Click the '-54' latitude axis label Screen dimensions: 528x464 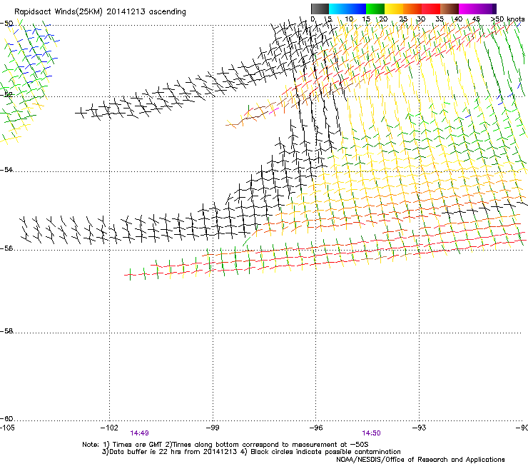click(6, 169)
